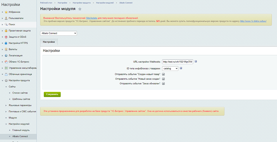This screenshot has width=277, height=142.
Task: Open the catalog infoblock type dropdown
Action: click(x=170, y=69)
